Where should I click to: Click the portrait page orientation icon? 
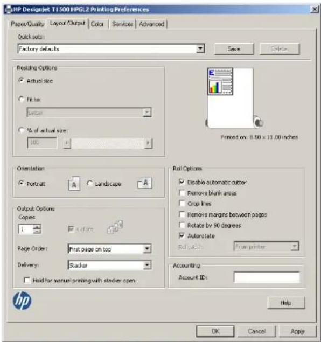[x=74, y=184]
